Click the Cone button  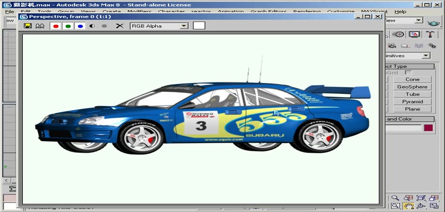pos(412,79)
